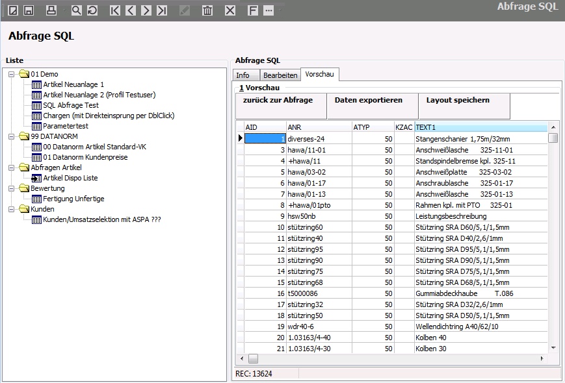Click the Artikel Neuanlage 1 table icon
This screenshot has height=383, width=565.
tap(36, 84)
